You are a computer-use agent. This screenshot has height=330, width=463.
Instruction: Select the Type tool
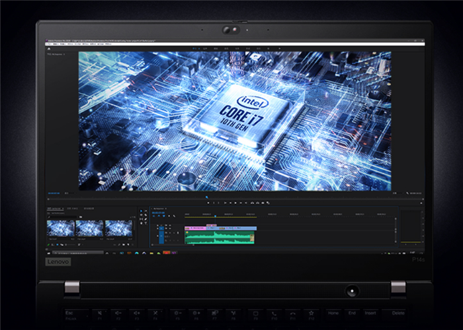pyautogui.click(x=146, y=223)
